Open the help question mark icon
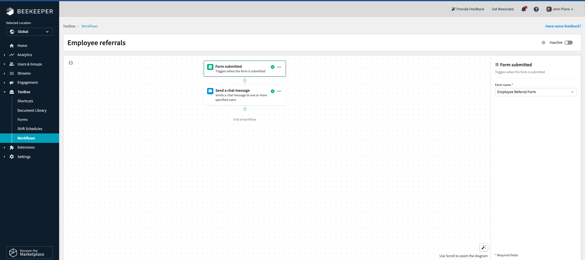Viewport: 585px width, 260px height. click(x=536, y=9)
